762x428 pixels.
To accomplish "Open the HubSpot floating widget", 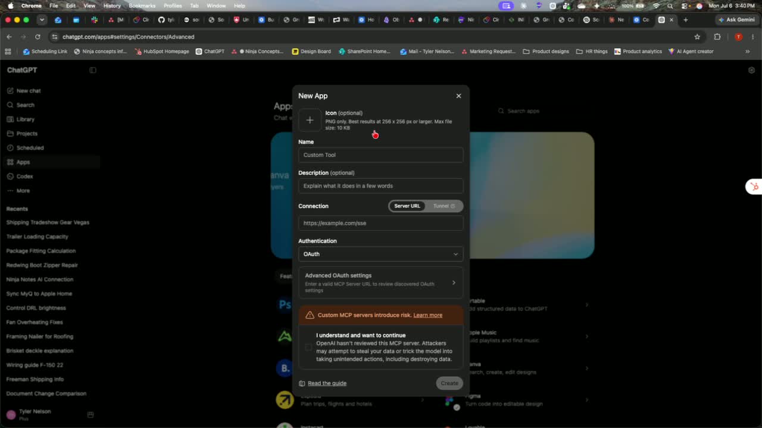I will 754,187.
